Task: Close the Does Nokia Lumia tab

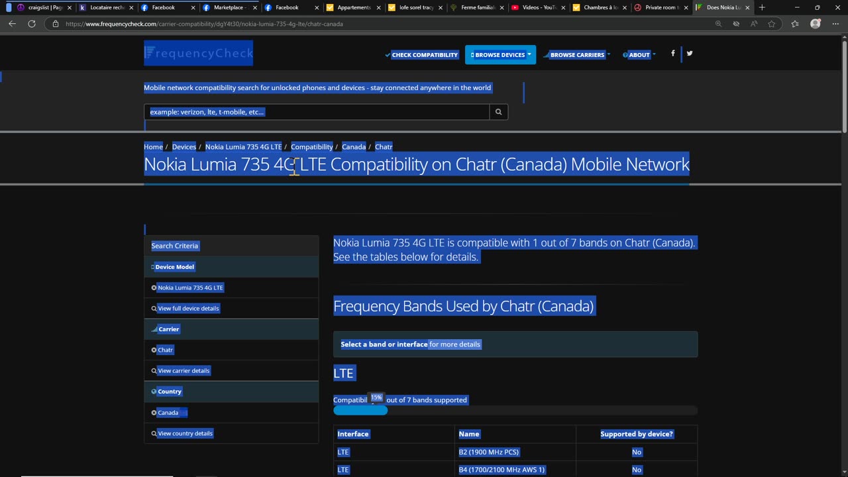Action: [747, 7]
